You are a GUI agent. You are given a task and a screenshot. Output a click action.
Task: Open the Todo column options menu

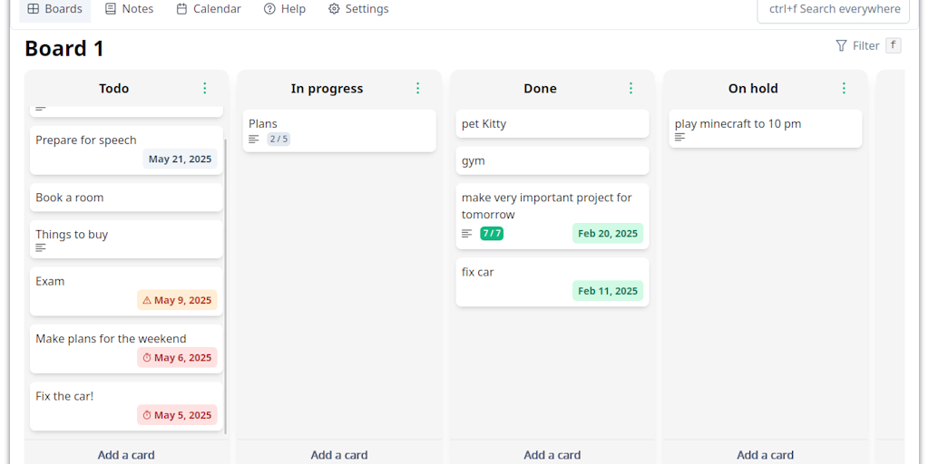pyautogui.click(x=205, y=88)
